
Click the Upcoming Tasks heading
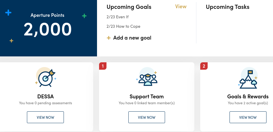click(x=227, y=7)
